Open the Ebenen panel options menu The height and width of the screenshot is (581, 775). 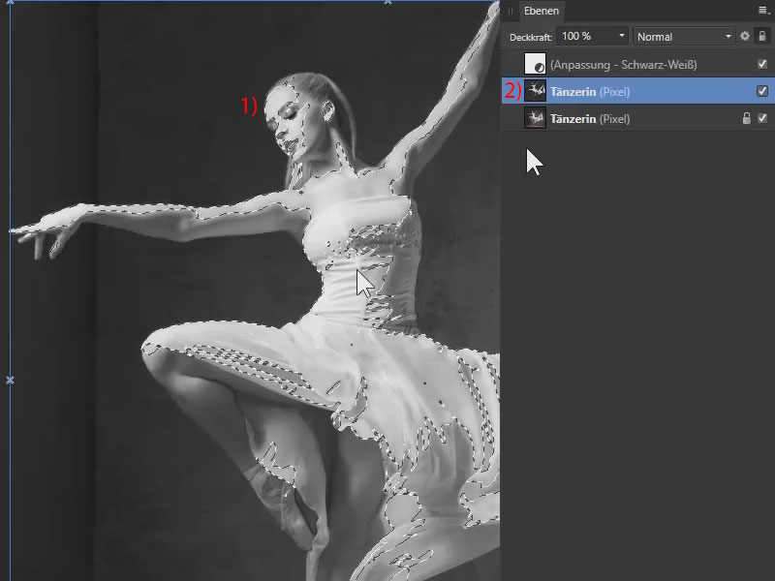click(x=763, y=11)
